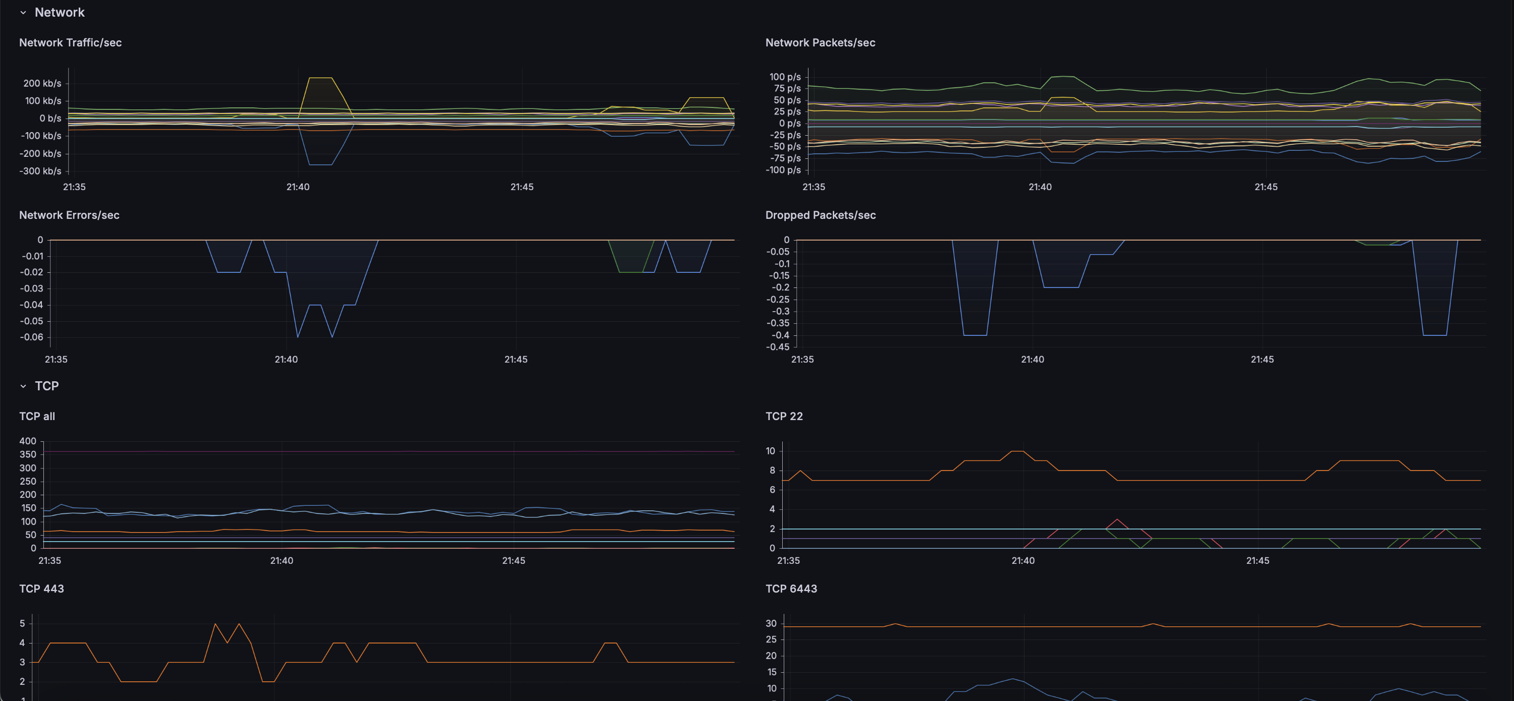Click deepest Network Errors dip at -0.06
Screen dimensions: 1514x701
pyautogui.click(x=297, y=337)
